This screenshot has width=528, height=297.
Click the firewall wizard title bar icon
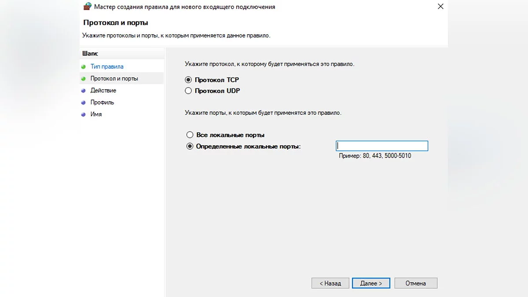coord(88,7)
